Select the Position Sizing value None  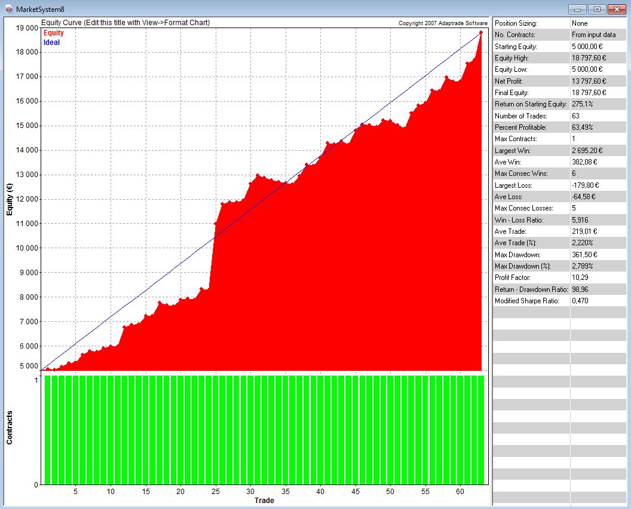pyautogui.click(x=580, y=23)
